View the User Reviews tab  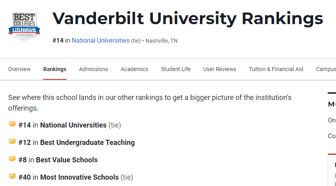click(219, 69)
